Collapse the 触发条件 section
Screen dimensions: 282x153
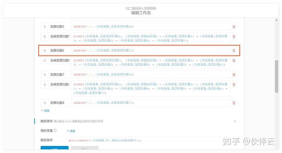[x=235, y=121]
